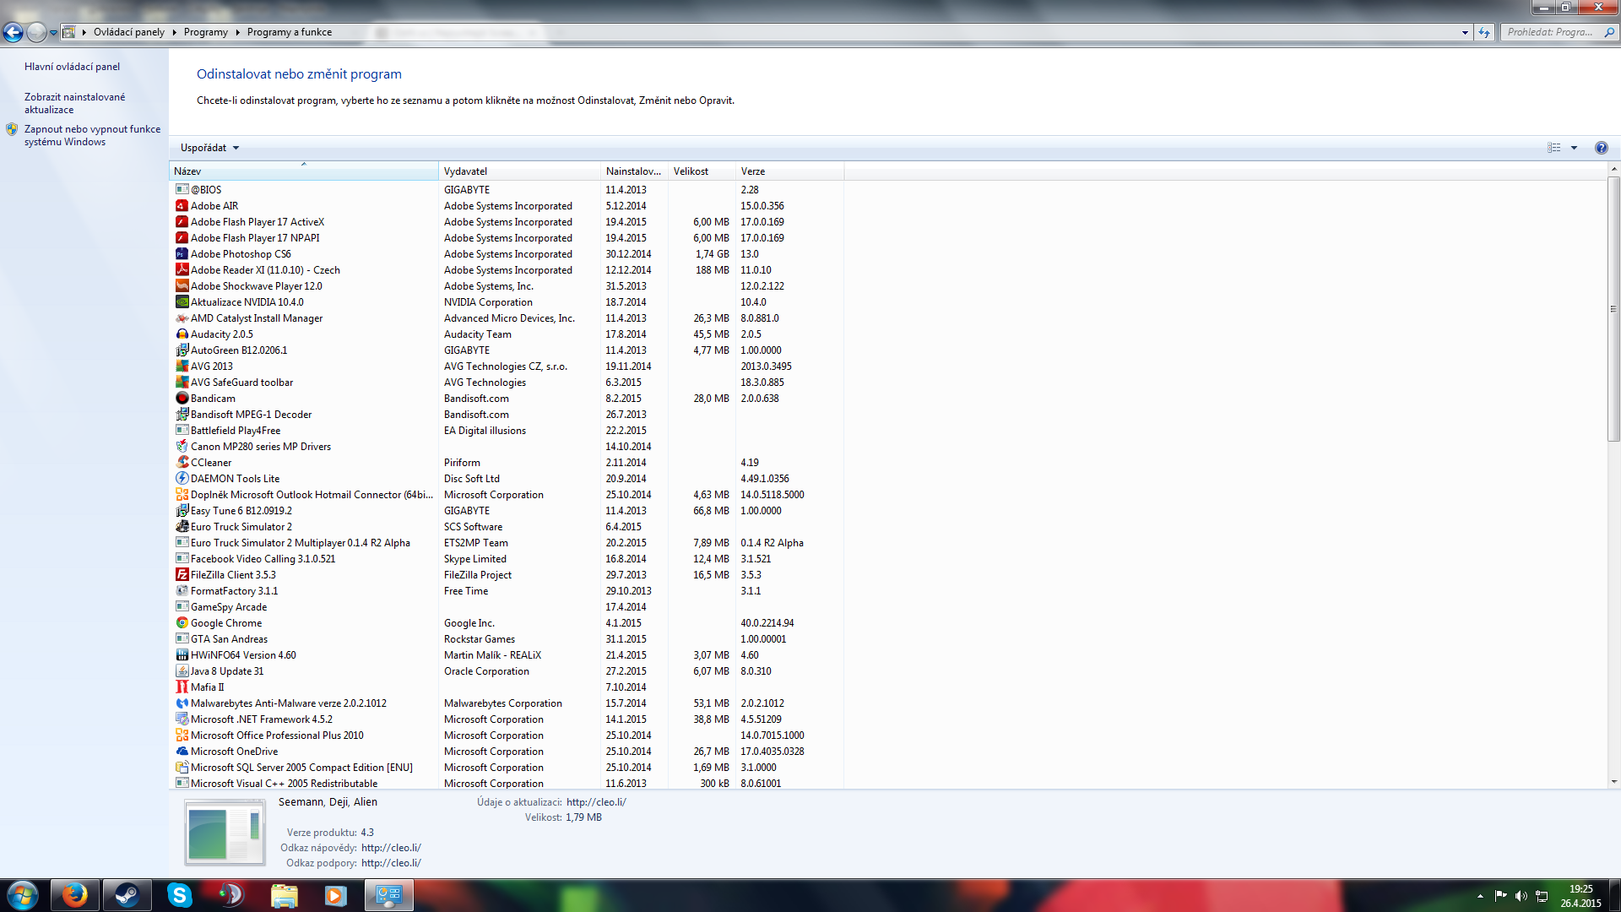Expand the address bar history dropdown
The width and height of the screenshot is (1621, 912).
click(x=1465, y=32)
